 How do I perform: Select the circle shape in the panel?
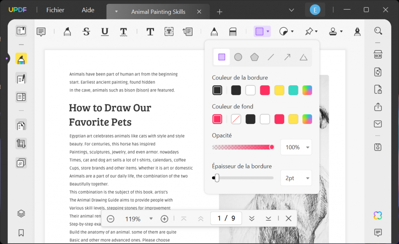pyautogui.click(x=238, y=57)
